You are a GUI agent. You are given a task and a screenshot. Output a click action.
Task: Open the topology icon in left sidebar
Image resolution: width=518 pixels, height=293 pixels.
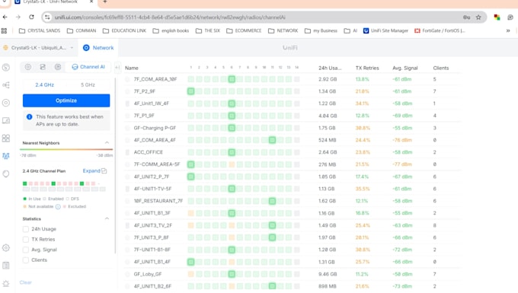[x=6, y=85]
